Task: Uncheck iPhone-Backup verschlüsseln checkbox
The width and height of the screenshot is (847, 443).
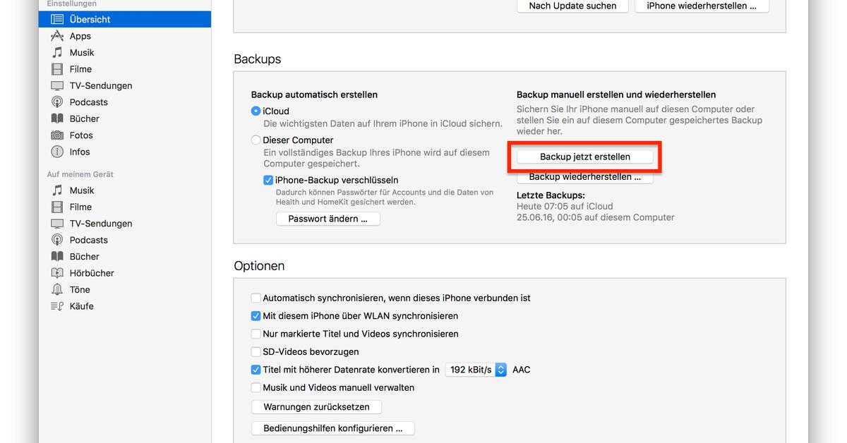Action: 268,181
